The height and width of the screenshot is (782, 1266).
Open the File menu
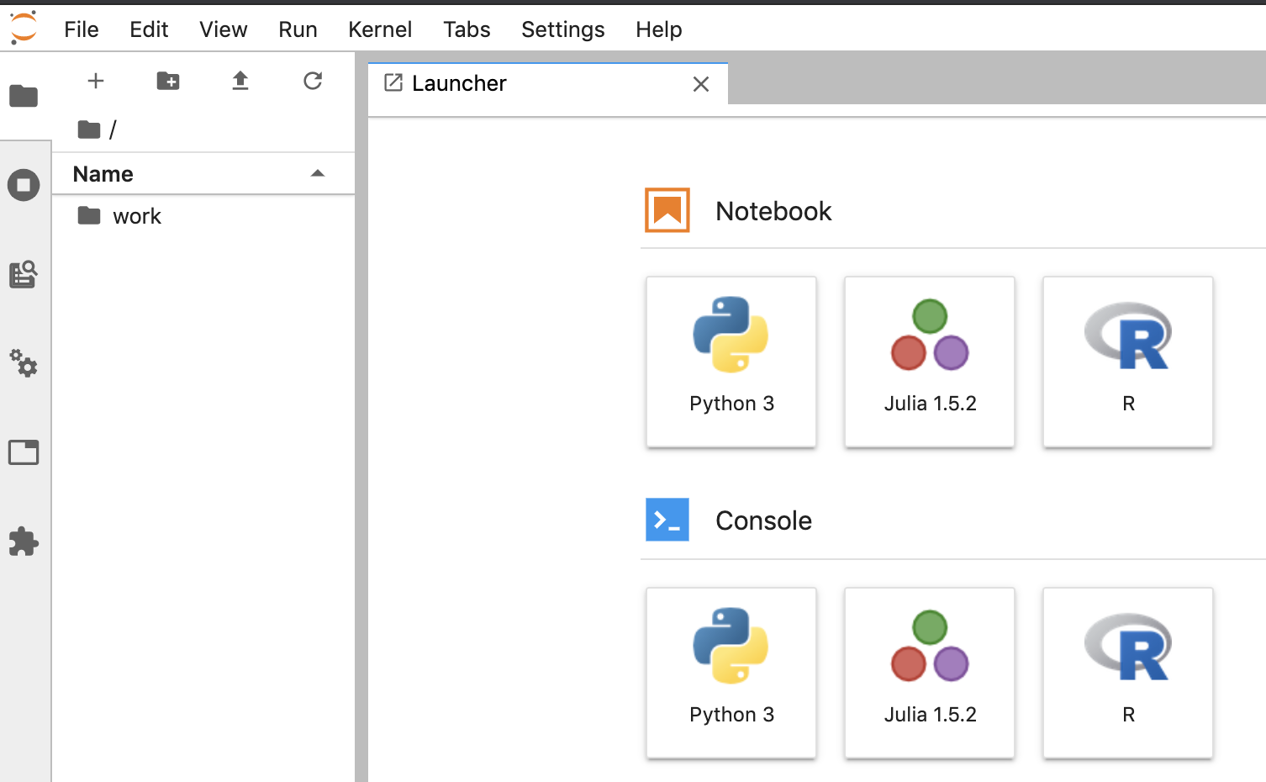[x=82, y=29]
